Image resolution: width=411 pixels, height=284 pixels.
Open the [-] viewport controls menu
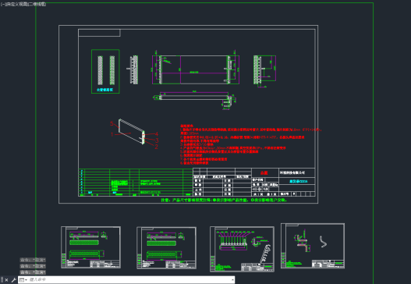tap(2, 5)
